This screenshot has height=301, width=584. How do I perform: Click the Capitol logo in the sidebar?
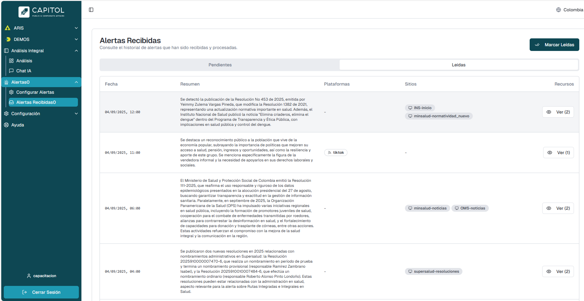click(x=41, y=12)
